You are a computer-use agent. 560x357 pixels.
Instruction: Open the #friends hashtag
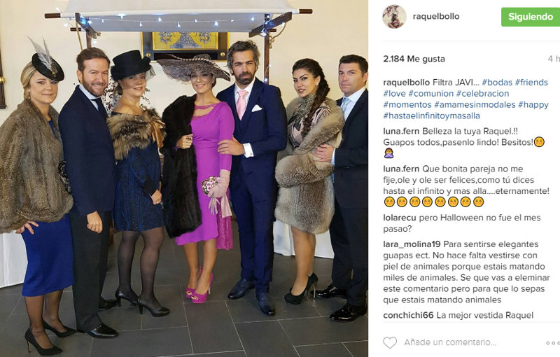point(531,83)
